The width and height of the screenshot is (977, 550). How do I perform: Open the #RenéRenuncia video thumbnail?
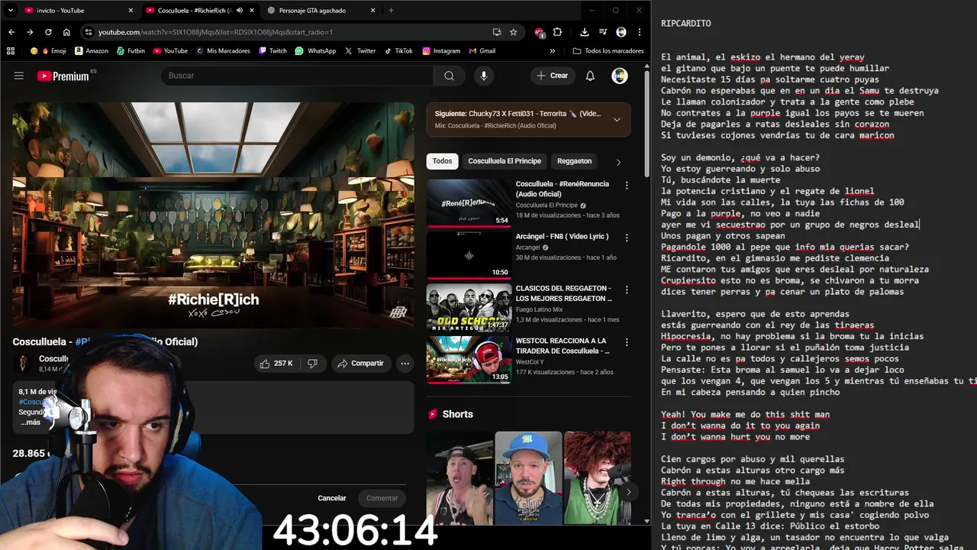pos(469,202)
